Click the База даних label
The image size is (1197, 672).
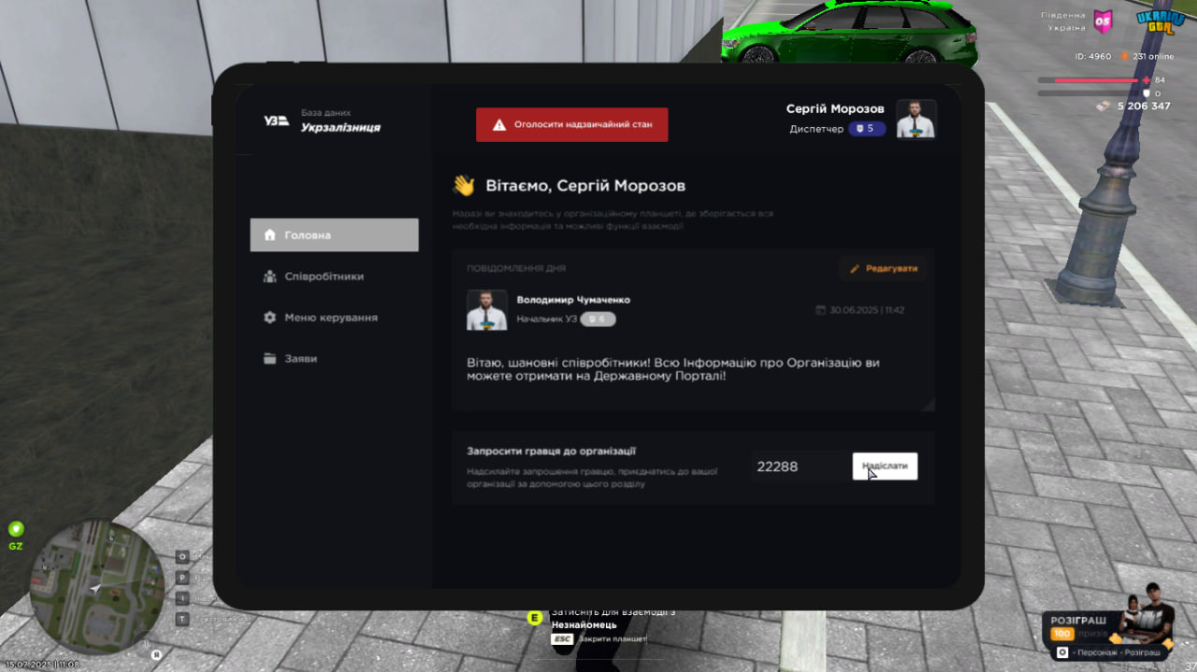[x=326, y=112]
